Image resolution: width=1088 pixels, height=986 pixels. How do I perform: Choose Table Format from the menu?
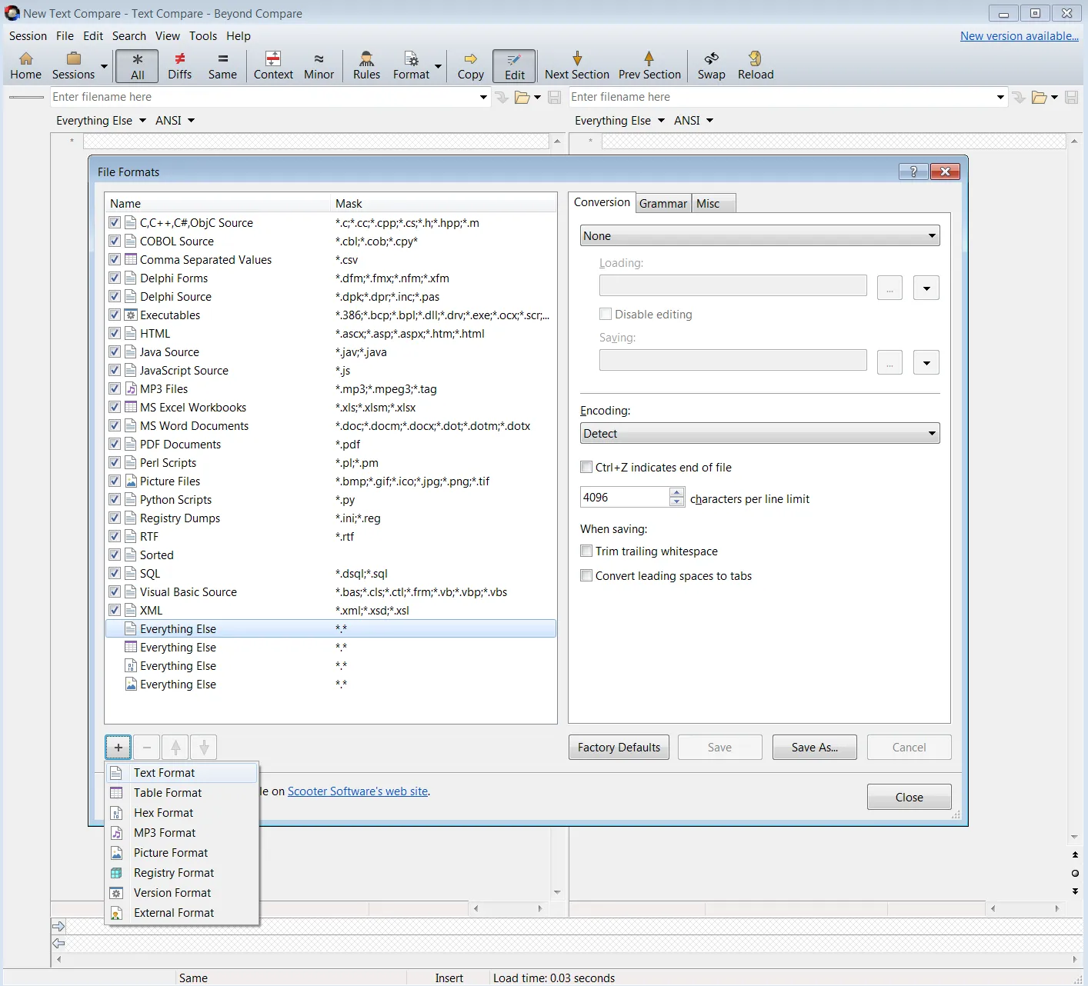(x=168, y=792)
